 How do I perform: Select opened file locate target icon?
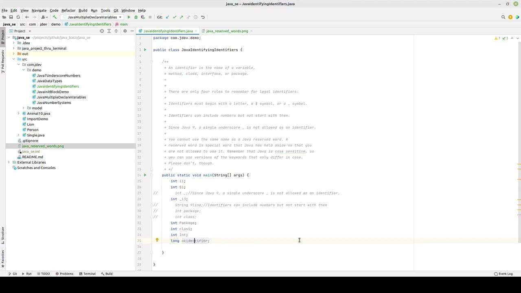coord(102,31)
